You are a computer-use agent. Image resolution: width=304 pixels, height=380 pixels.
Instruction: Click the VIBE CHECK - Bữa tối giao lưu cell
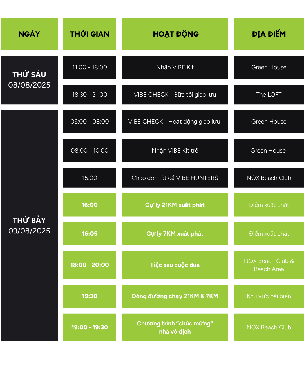click(175, 95)
